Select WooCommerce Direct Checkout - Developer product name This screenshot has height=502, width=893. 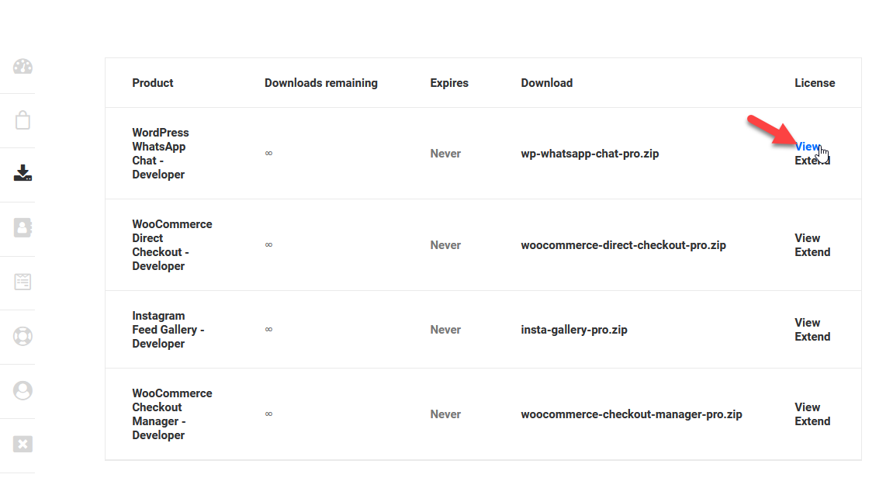pyautogui.click(x=172, y=245)
